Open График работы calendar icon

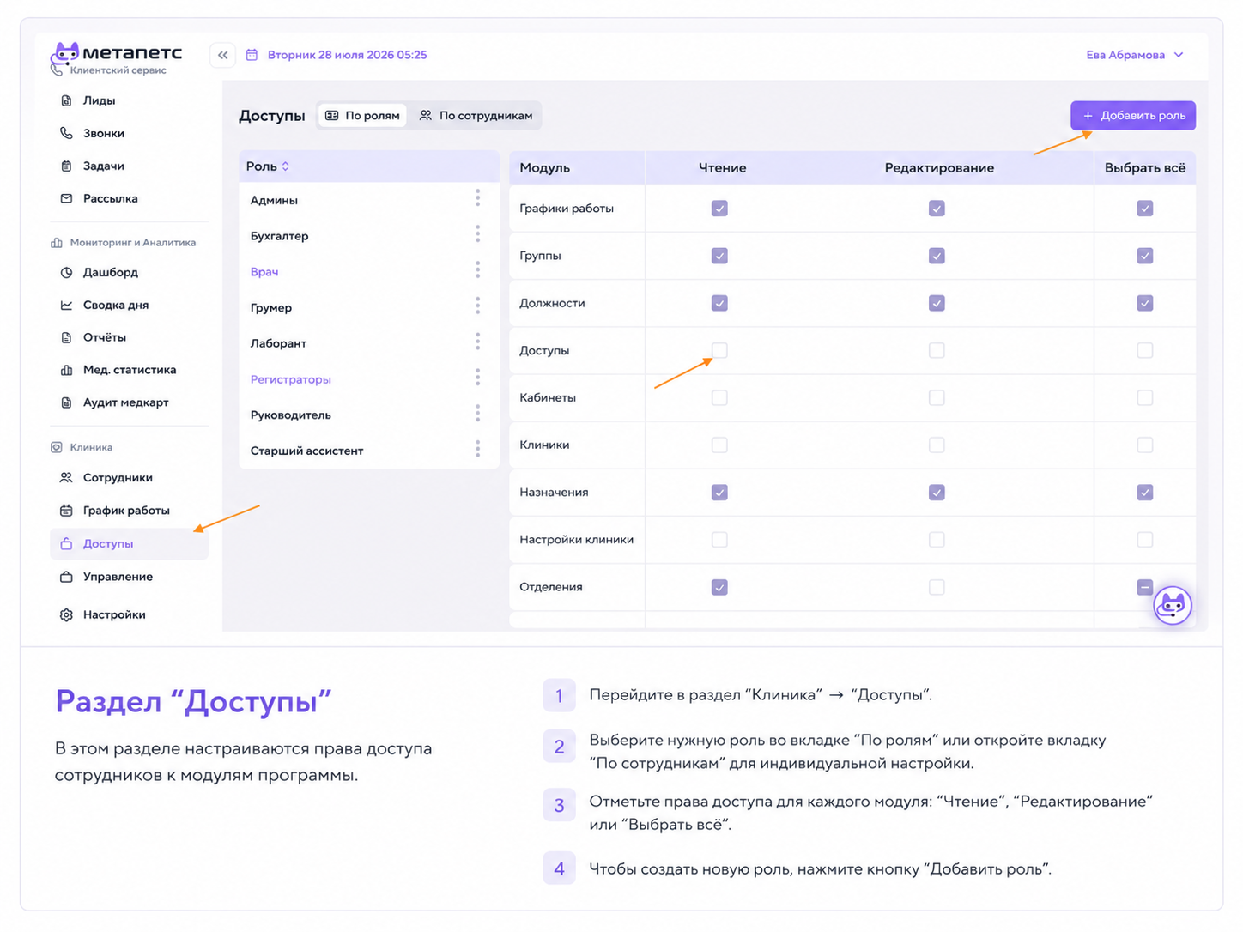point(66,511)
